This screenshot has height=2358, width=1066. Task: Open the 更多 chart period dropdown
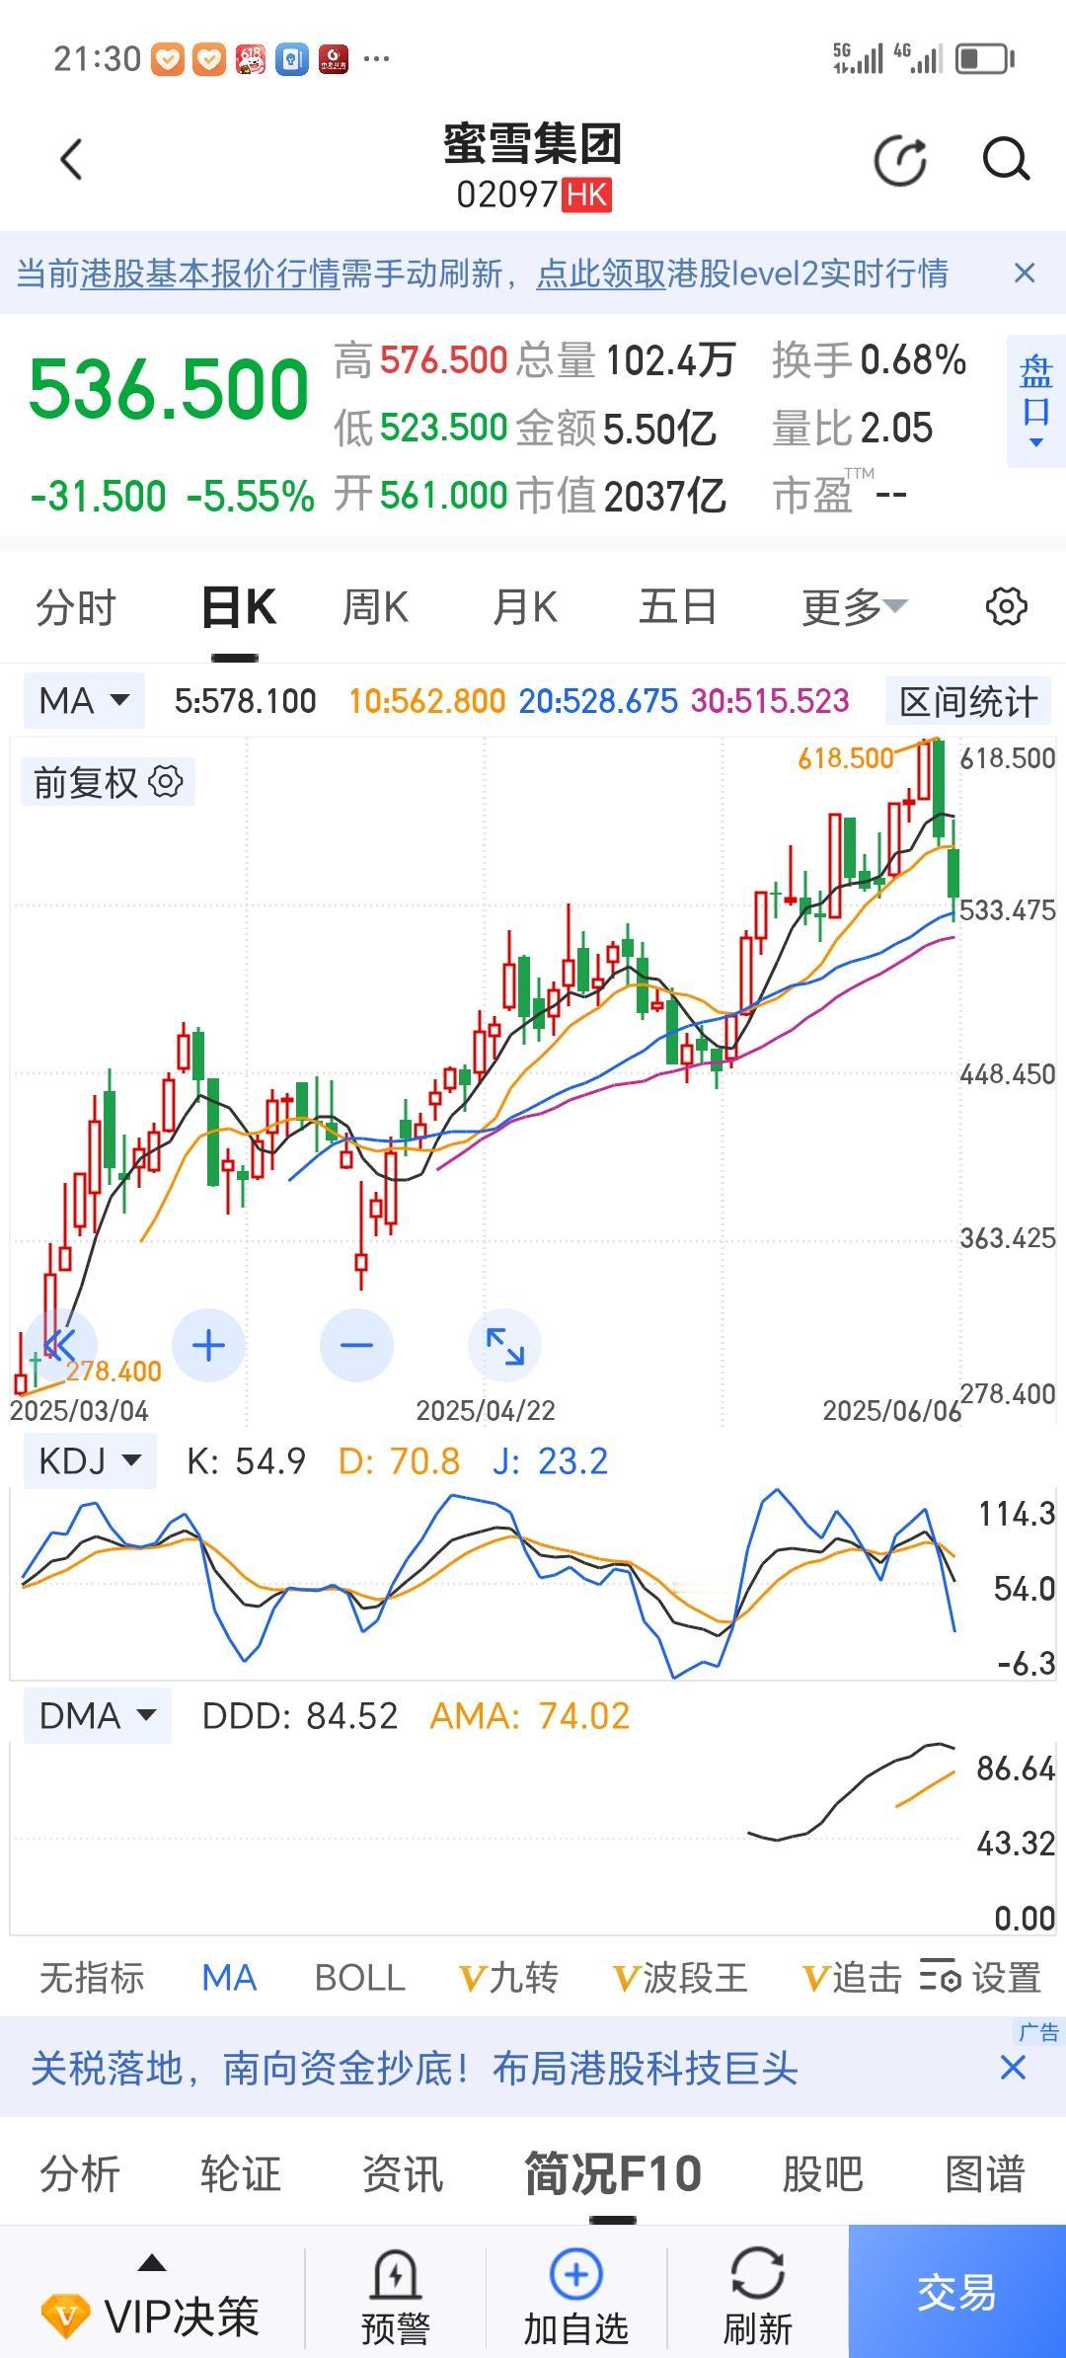[x=854, y=606]
